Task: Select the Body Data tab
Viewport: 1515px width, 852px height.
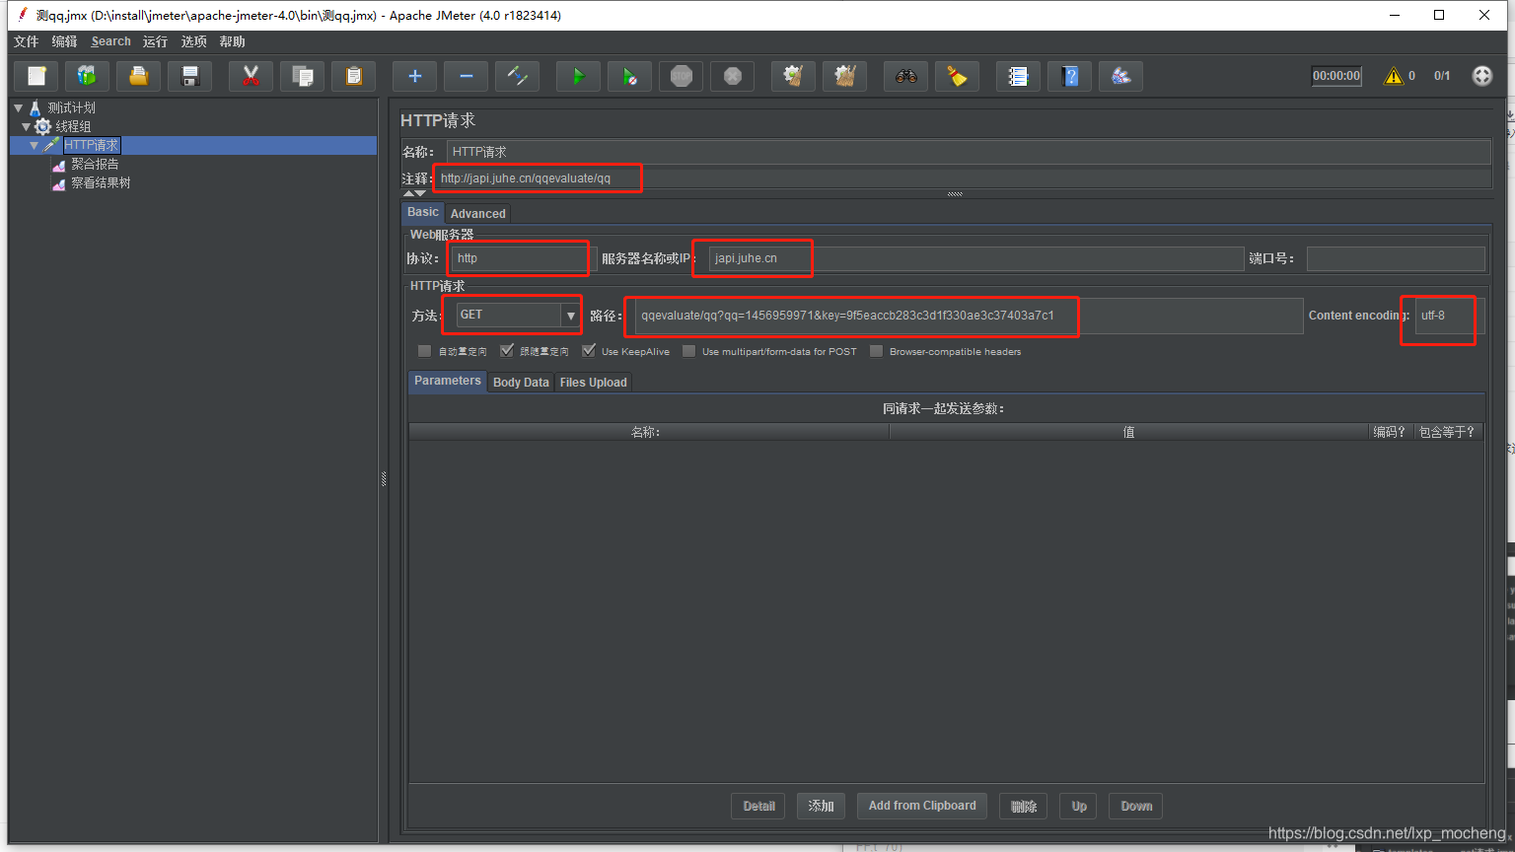Action: click(521, 382)
